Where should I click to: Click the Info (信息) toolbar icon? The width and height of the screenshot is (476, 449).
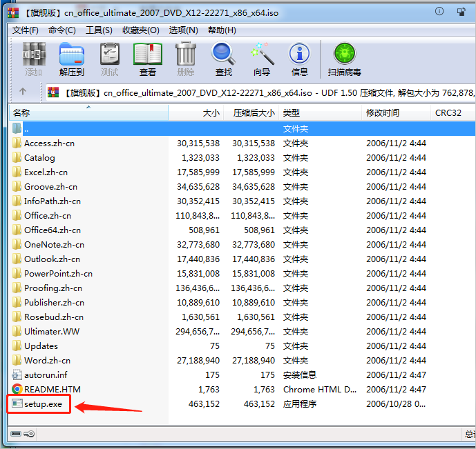coord(299,54)
